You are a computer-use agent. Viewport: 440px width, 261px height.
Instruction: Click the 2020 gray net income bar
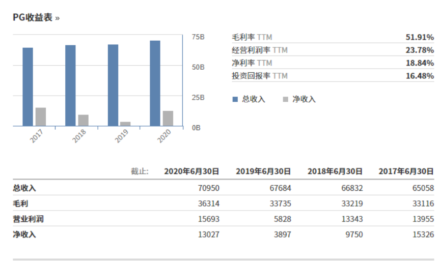pos(168,119)
